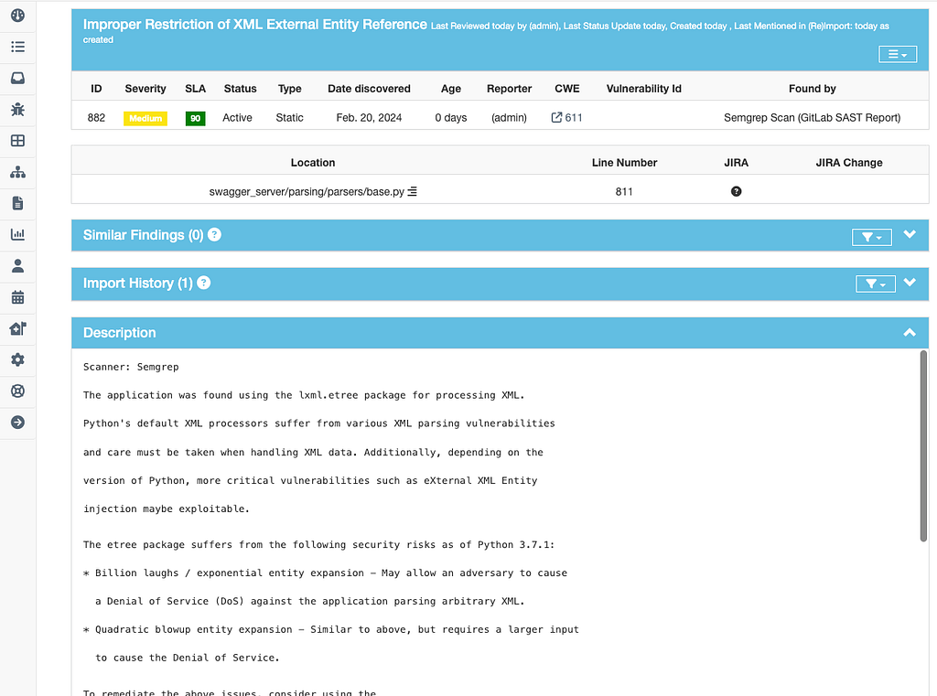Screen dimensions: 937x696
Task: Collapse the Description panel chevron
Action: tap(910, 332)
